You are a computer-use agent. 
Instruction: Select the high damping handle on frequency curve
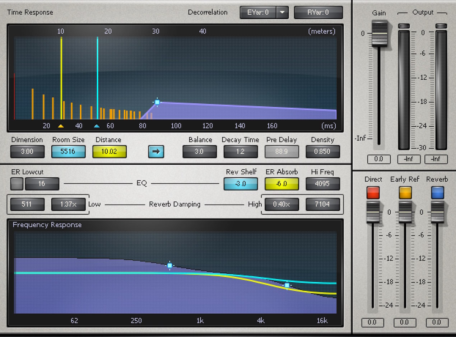coord(287,285)
